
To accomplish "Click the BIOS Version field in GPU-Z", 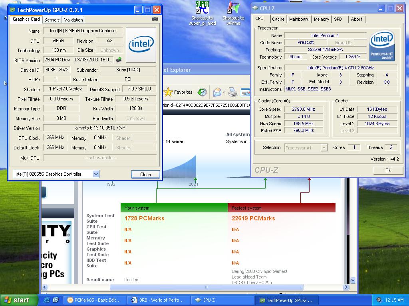I will 78,60.
